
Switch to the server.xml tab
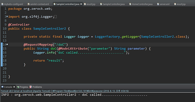coord(163,4)
